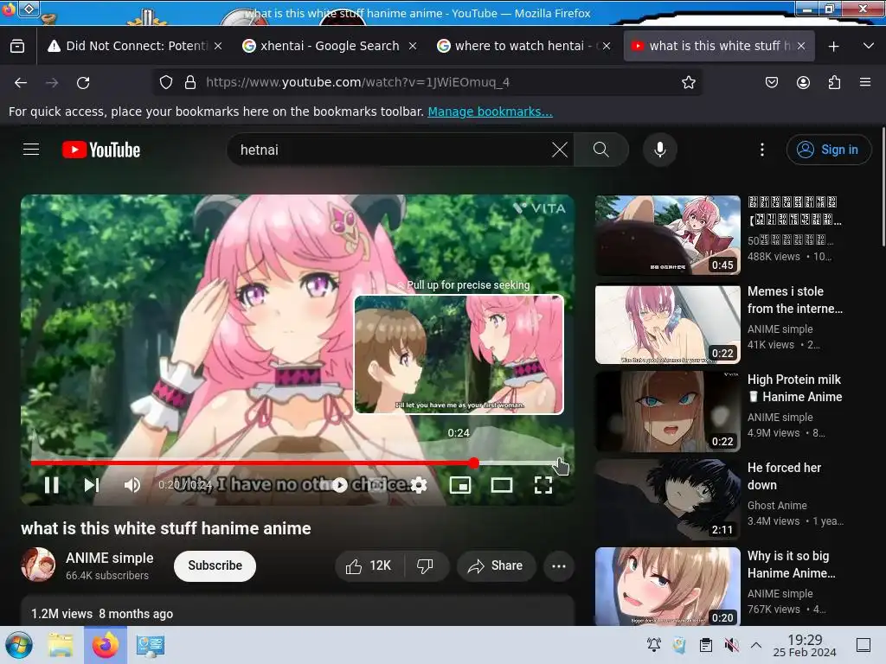Search with your voice microphone
886x664 pixels.
click(660, 150)
